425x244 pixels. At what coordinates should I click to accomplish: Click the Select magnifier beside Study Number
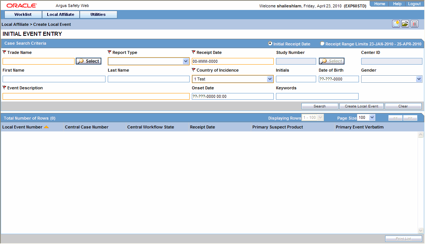[331, 61]
